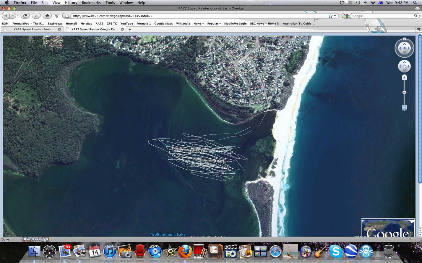The image size is (422, 263).
Task: Open the address bar history dropdown arrow
Action: point(335,16)
